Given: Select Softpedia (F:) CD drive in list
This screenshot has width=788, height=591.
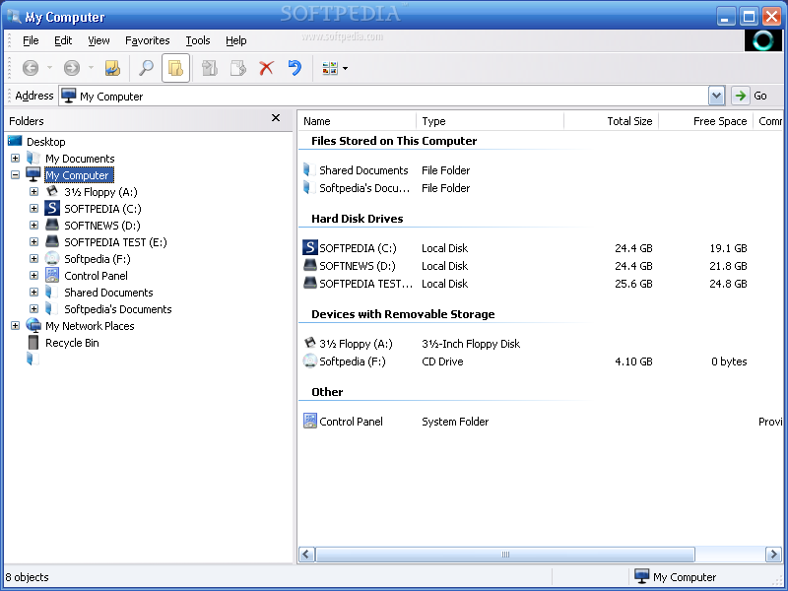Looking at the screenshot, I should pyautogui.click(x=353, y=361).
